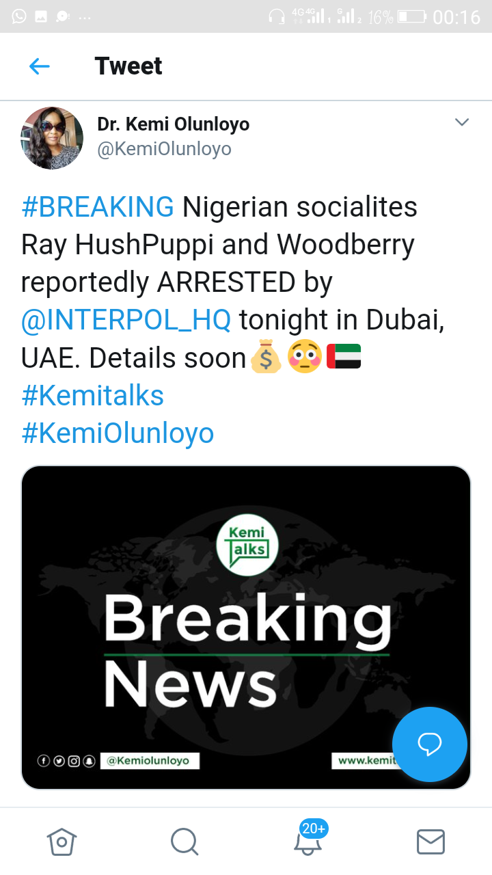Tap the Dr. Kemi Olunloyo display name
492x875 pixels.
click(173, 124)
